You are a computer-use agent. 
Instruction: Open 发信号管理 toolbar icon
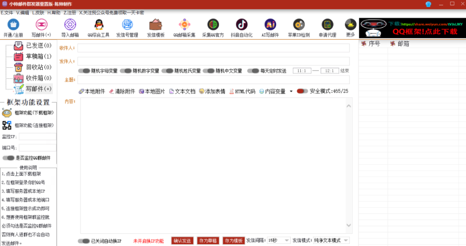coord(127,25)
